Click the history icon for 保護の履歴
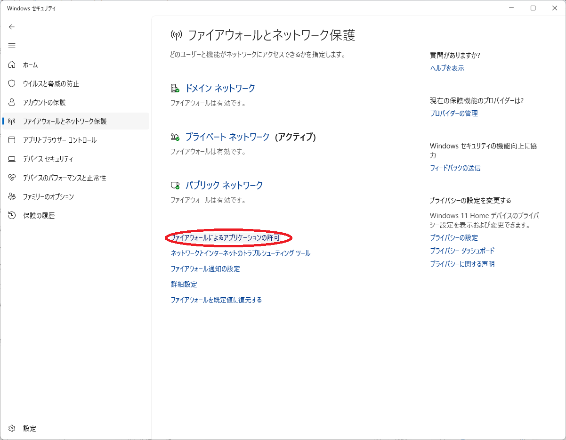 [12, 215]
